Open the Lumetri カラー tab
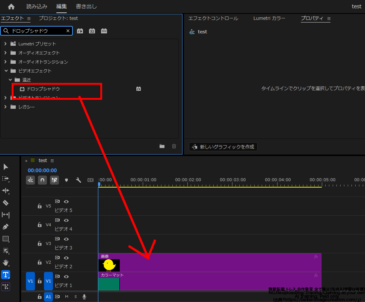 pos(269,18)
